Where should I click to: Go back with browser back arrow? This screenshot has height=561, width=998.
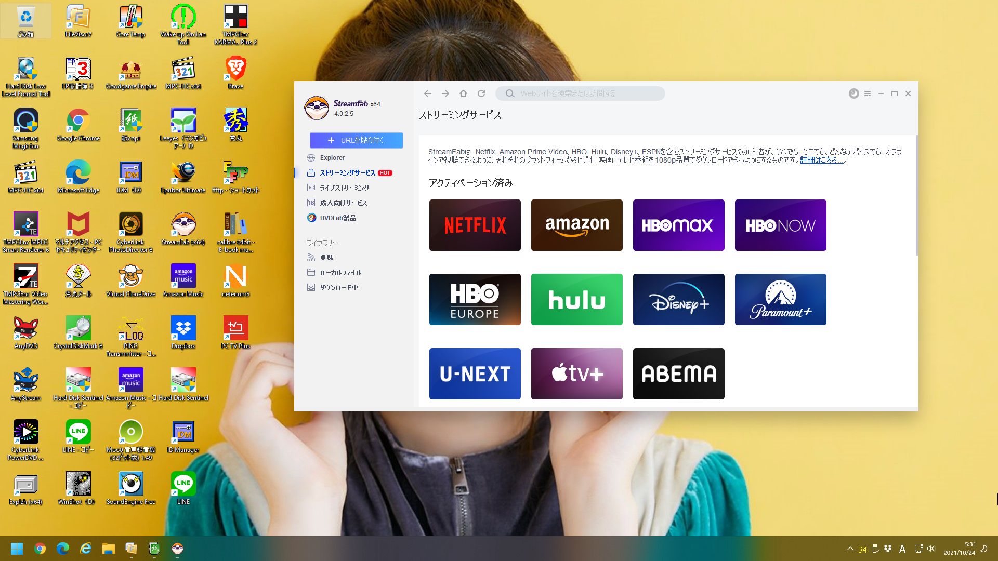427,94
